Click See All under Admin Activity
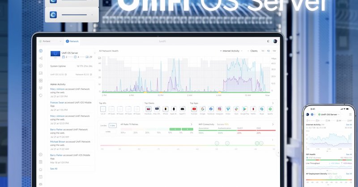358x187 pixels. [x=54, y=169]
